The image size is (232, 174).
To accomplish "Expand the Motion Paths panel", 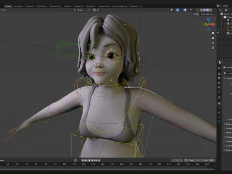I will click(225, 132).
